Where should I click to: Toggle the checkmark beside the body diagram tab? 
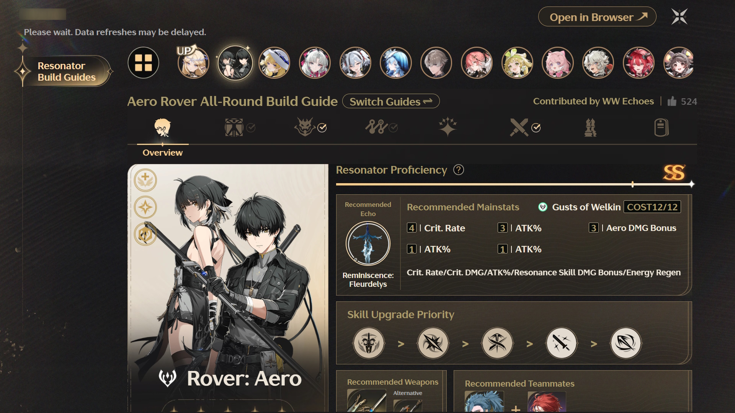coord(251,128)
